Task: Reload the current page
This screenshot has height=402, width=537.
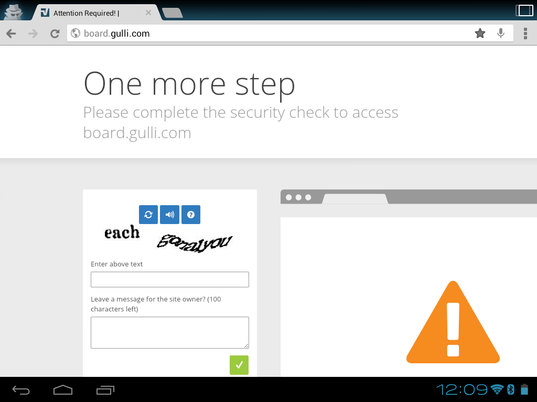Action: click(x=55, y=33)
